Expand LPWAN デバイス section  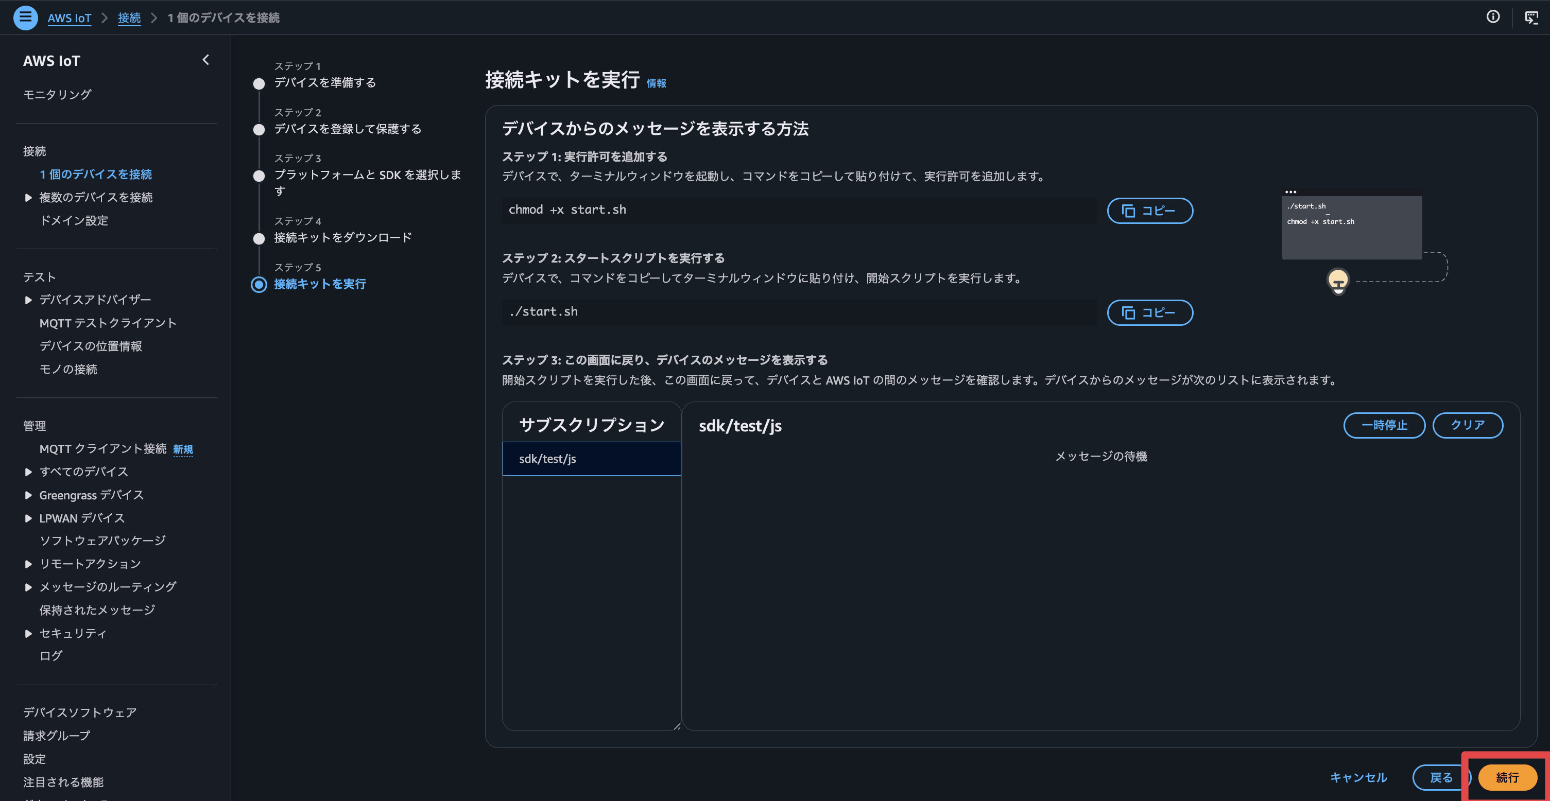click(x=28, y=518)
